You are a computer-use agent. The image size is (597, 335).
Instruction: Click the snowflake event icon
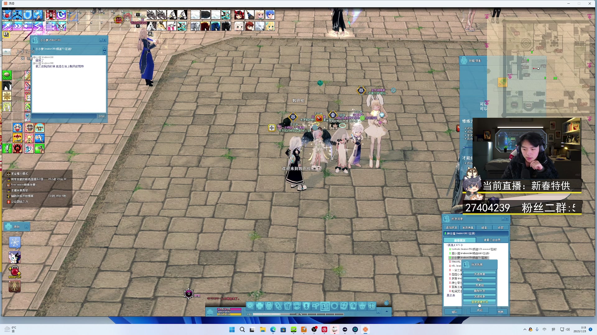pyautogui.click(x=15, y=242)
